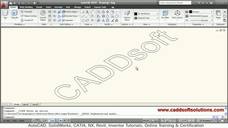Screen dimensions: 228x128
Task: Click the keyword search input field
Action: [x=175, y=3]
